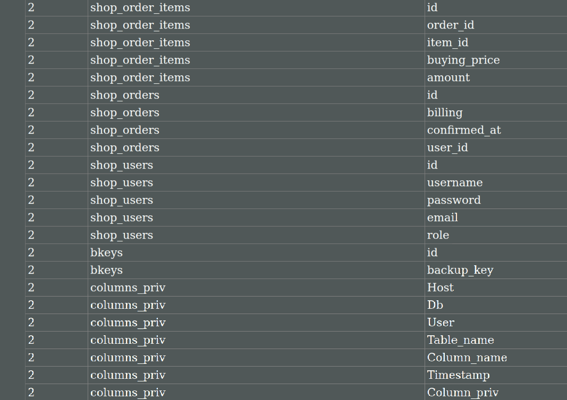Click bkeys table name beside backup_key
The width and height of the screenshot is (567, 400).
(x=106, y=270)
